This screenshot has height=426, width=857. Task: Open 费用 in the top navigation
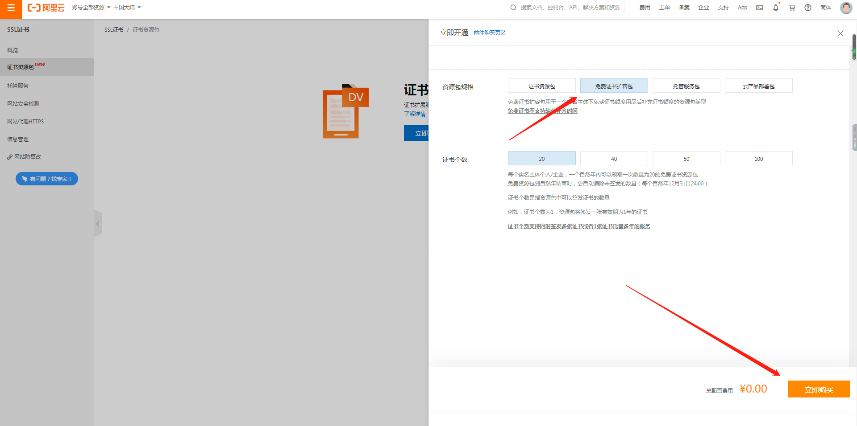coord(645,8)
